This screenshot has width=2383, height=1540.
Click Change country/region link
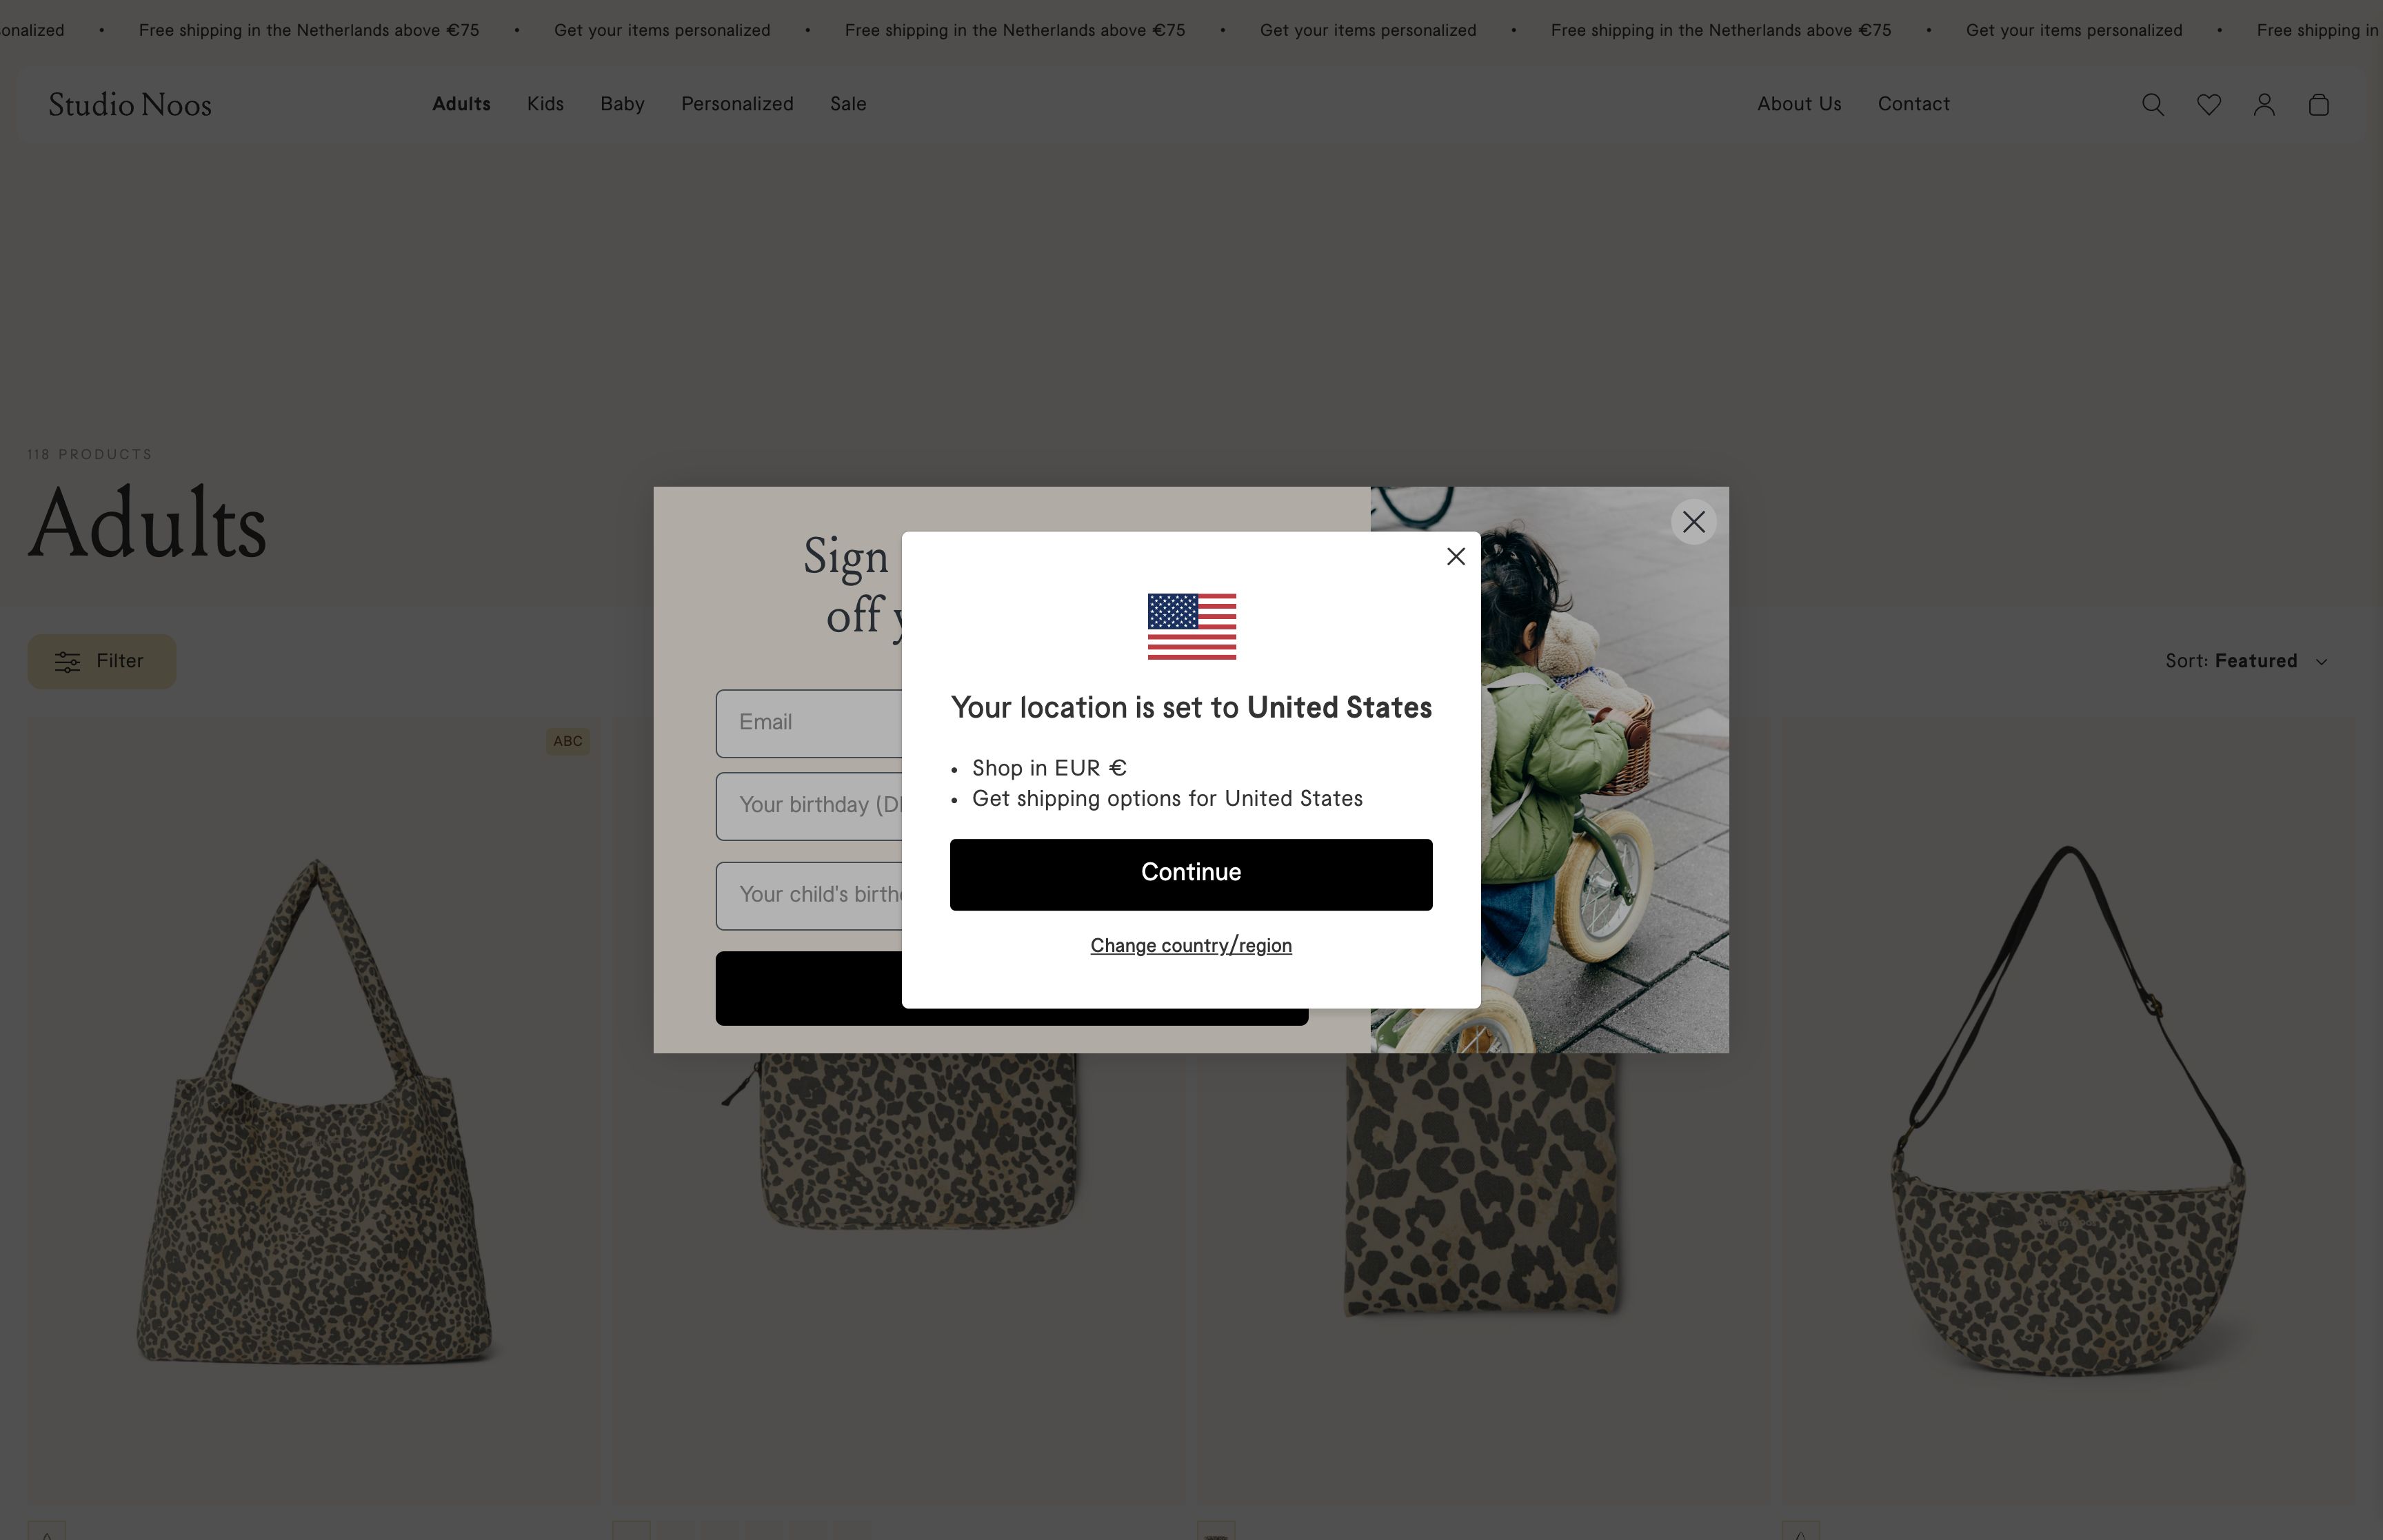[x=1191, y=945]
